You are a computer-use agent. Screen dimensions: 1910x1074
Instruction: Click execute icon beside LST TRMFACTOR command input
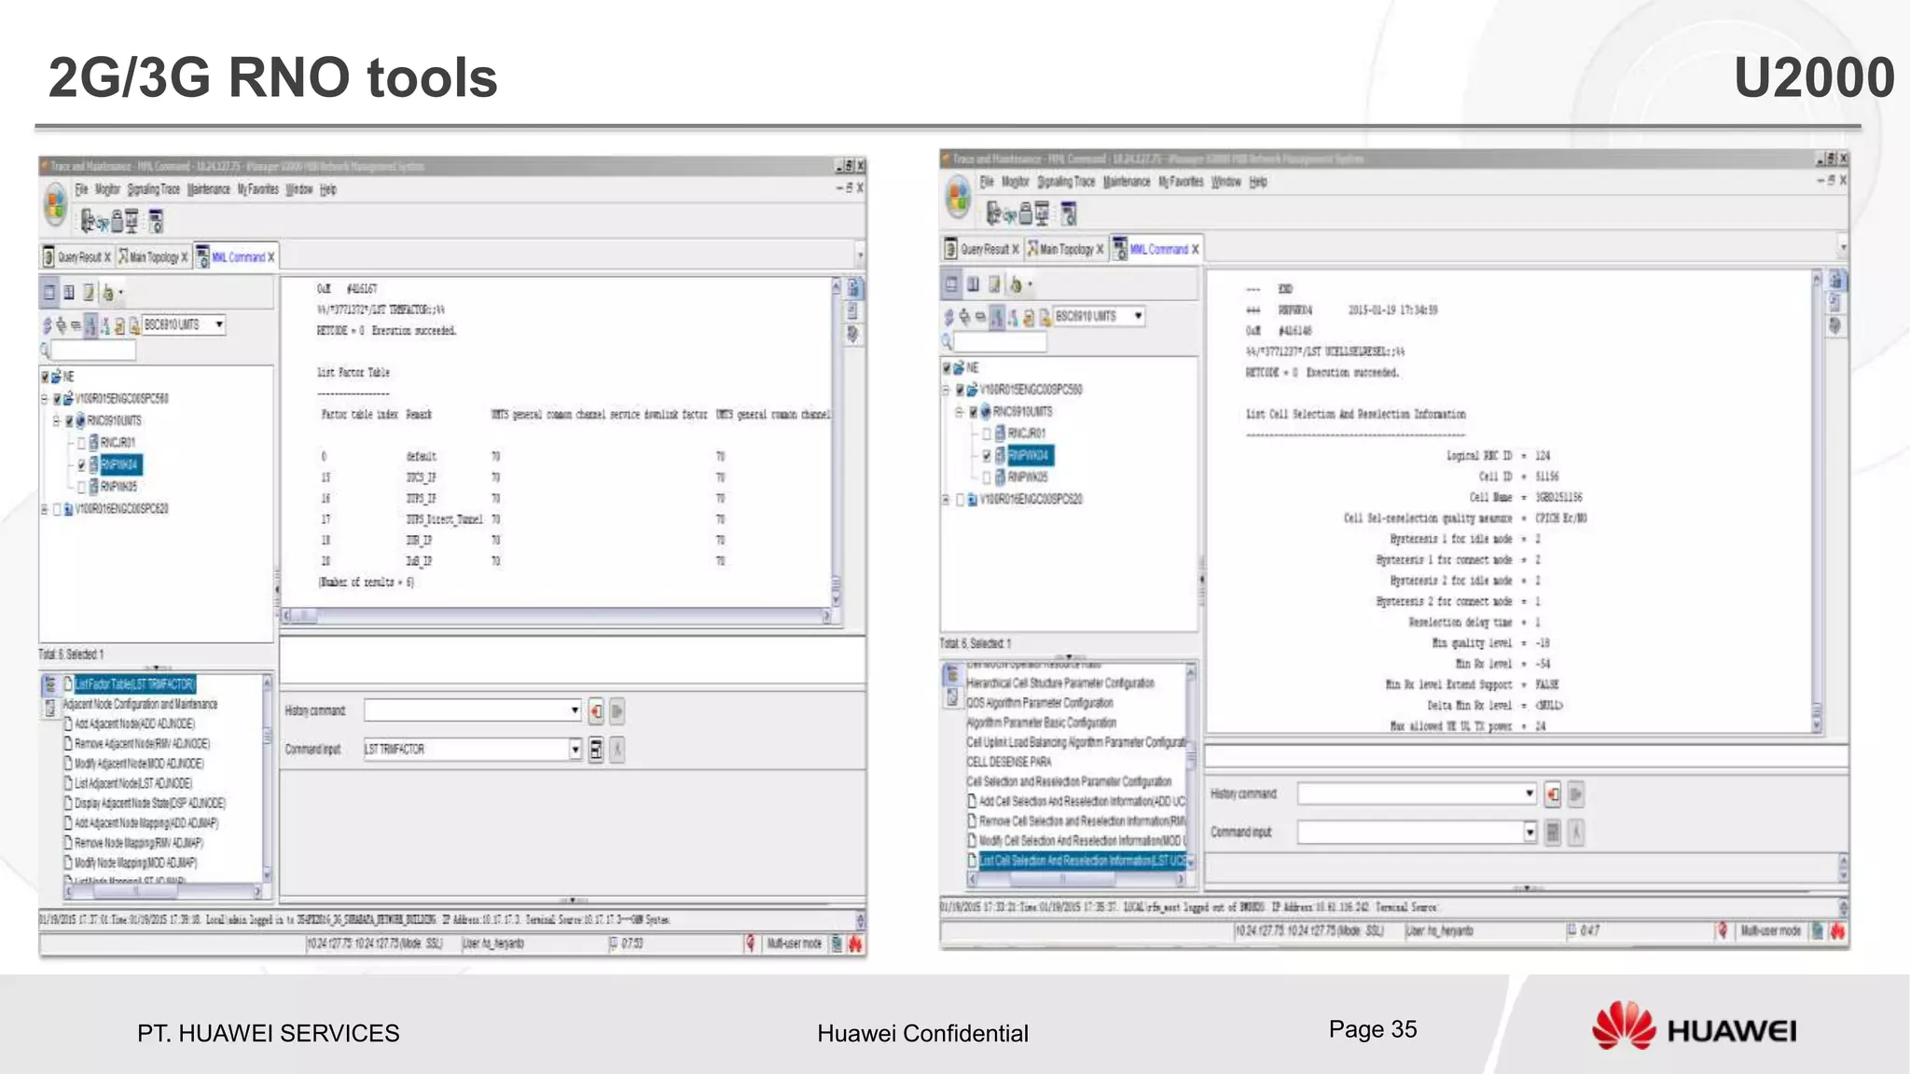point(596,750)
